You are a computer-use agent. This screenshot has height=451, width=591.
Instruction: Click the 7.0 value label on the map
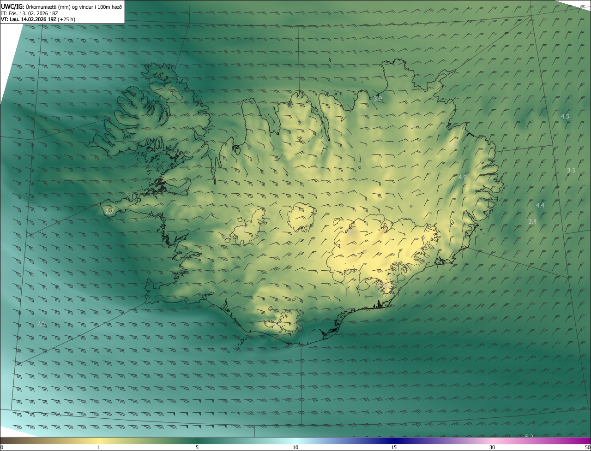[40, 325]
